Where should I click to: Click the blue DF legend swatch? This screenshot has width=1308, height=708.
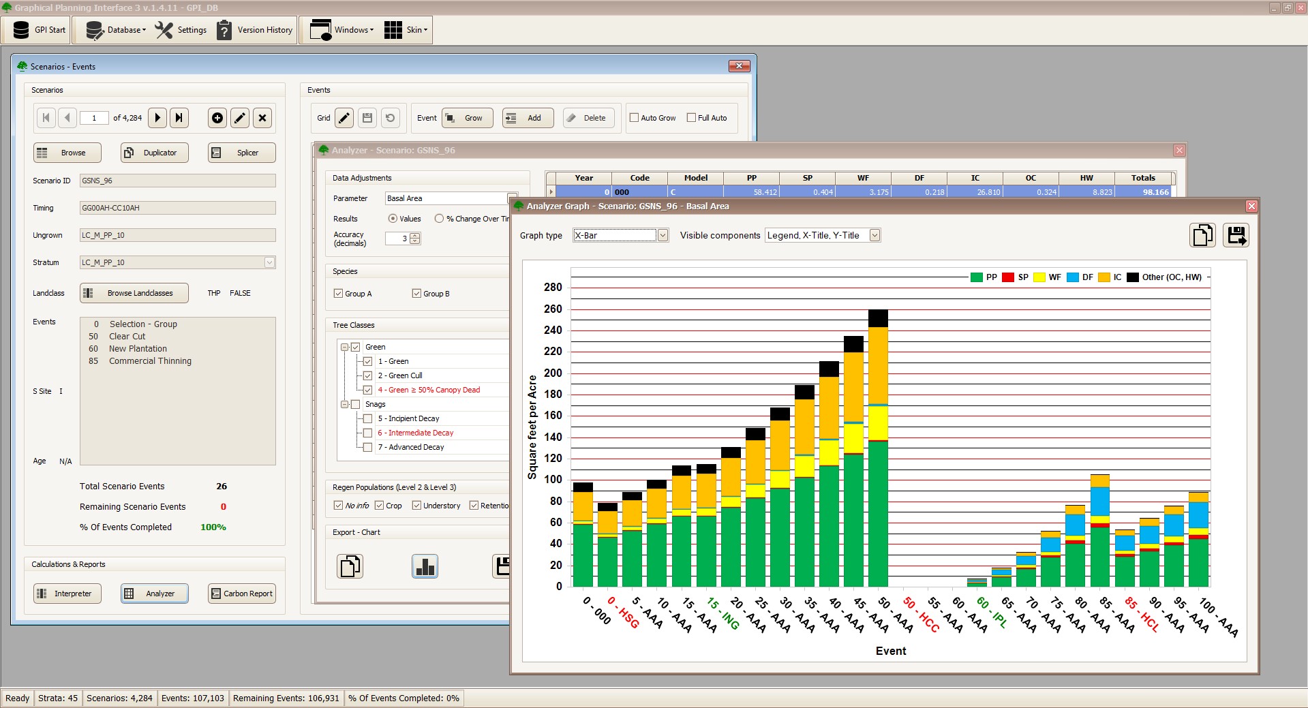pos(1073,277)
